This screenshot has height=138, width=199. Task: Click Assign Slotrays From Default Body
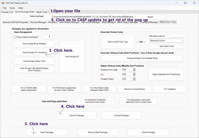tap(142, 58)
